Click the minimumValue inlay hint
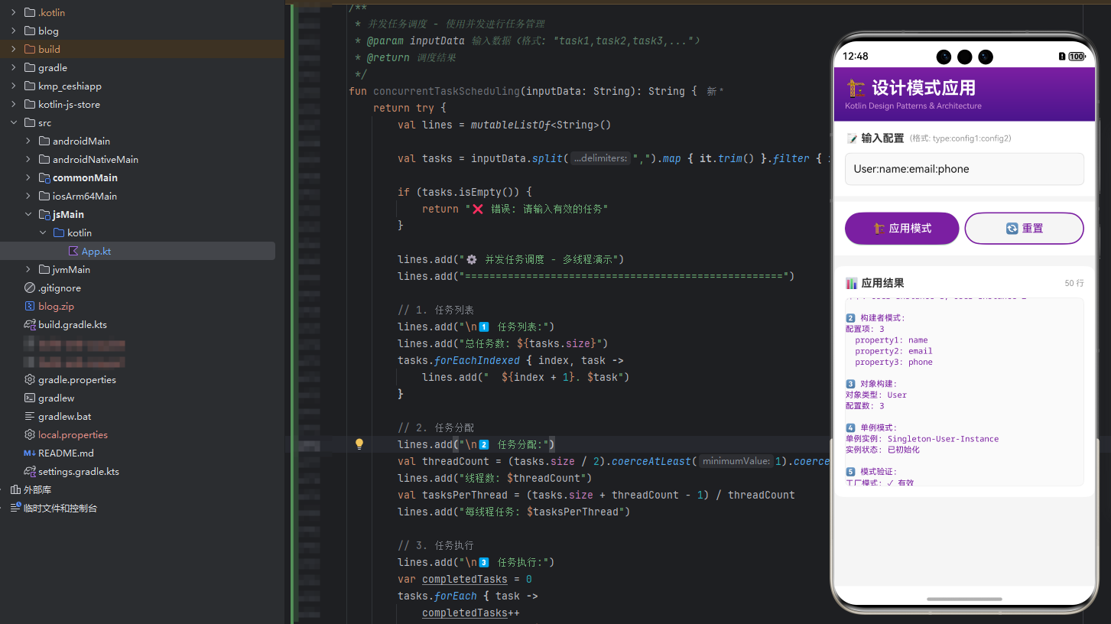1111x624 pixels. coord(737,461)
